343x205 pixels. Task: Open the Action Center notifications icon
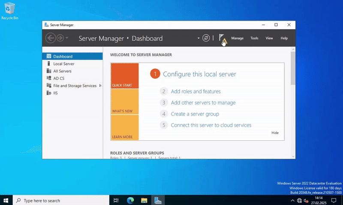334,200
